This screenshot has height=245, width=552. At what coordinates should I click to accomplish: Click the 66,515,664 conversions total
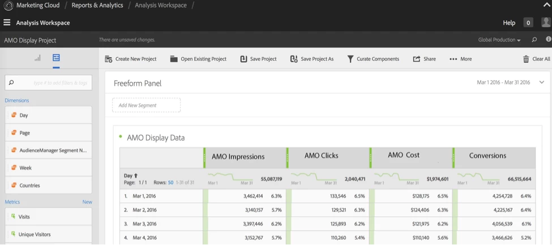[x=519, y=179]
